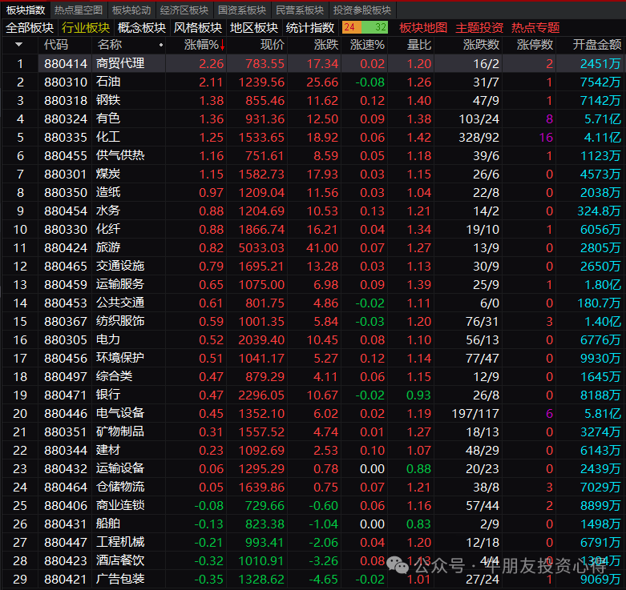Select the 概念板块 category filter

click(x=142, y=27)
